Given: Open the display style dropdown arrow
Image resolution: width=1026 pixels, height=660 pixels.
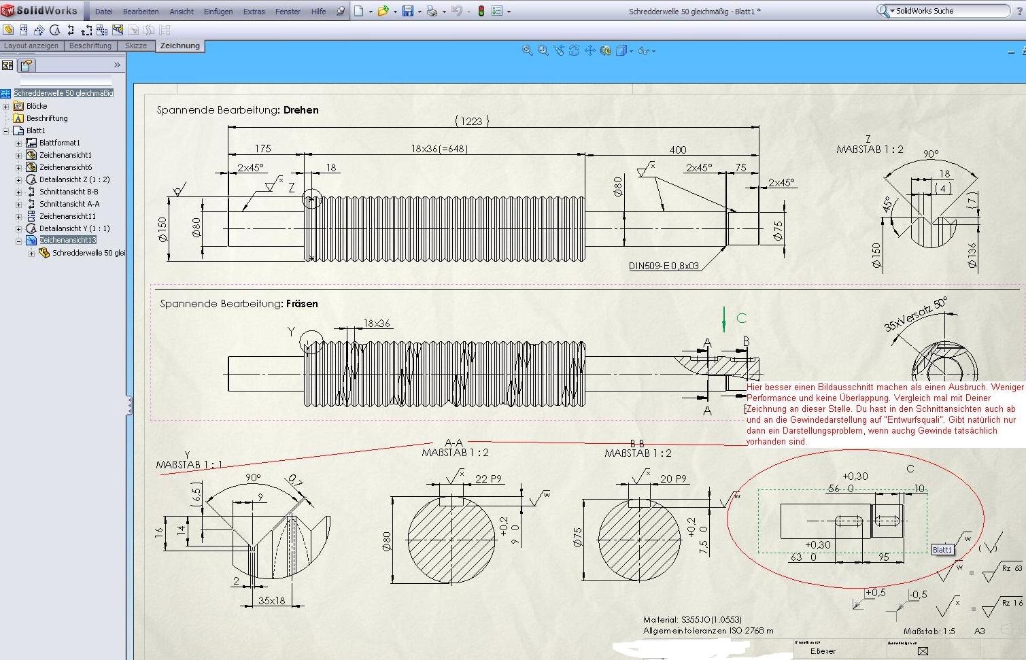Looking at the screenshot, I should click(631, 52).
